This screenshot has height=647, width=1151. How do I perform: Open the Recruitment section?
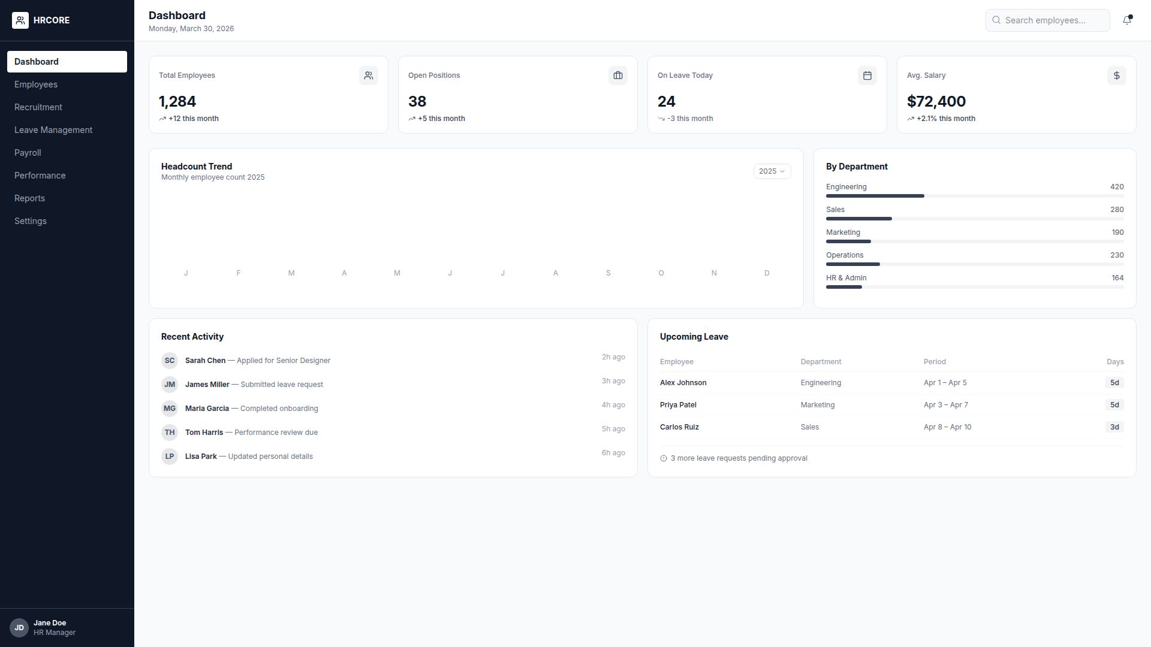click(x=67, y=107)
